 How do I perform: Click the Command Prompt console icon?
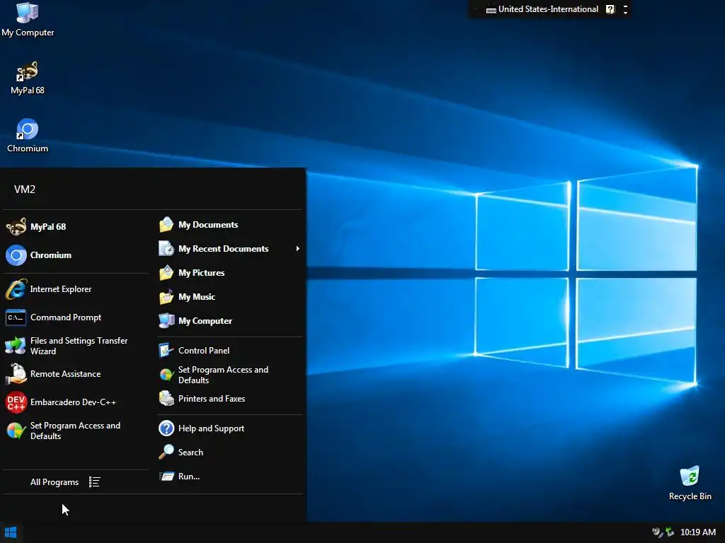16,317
